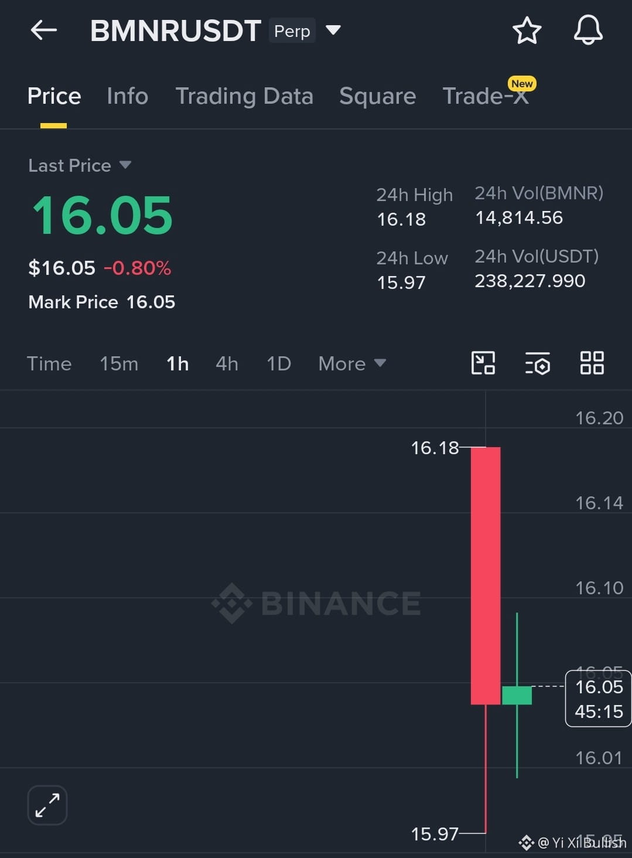
Task: Expand chart to fullscreen
Action: pyautogui.click(x=47, y=805)
